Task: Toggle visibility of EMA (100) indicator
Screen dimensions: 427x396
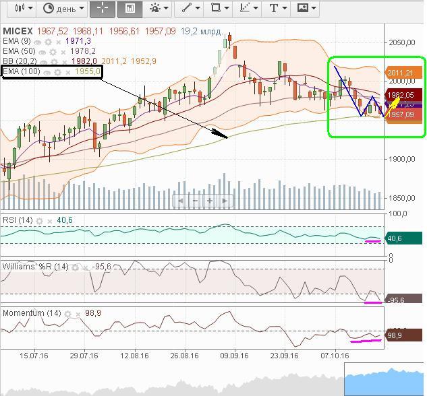Action: point(47,73)
